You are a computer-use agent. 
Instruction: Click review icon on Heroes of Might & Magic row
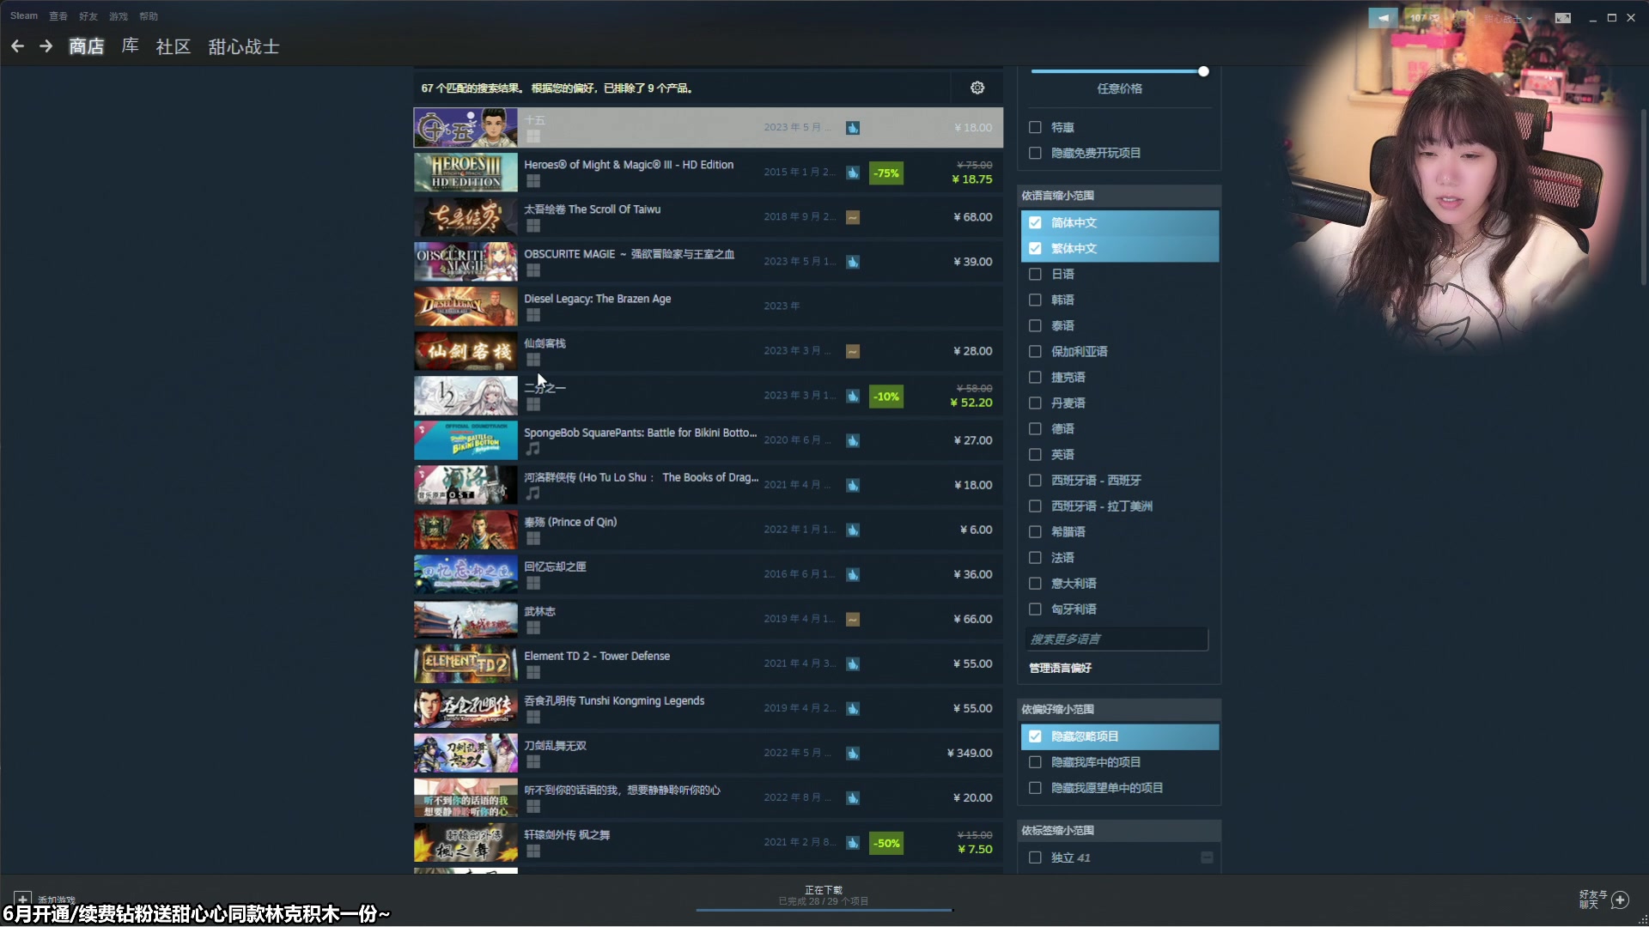853,173
